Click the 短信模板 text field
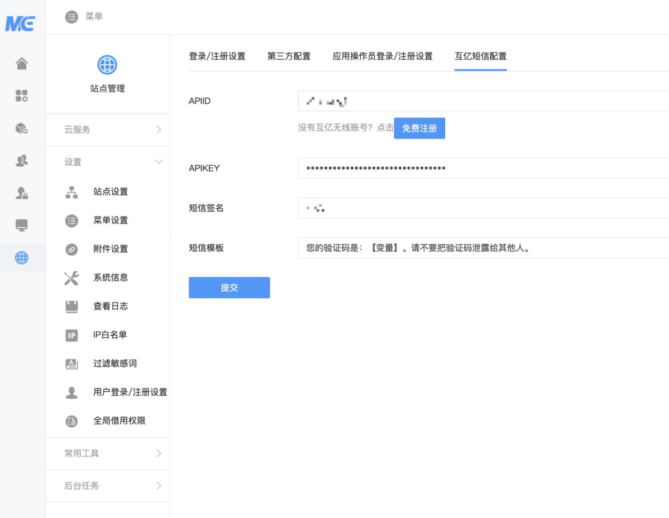The image size is (669, 518). (x=482, y=248)
